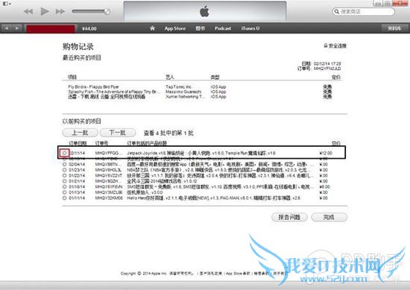410x290 pixels.
Task: Open the iTunes menu icon at top-left
Action: click(6, 4)
